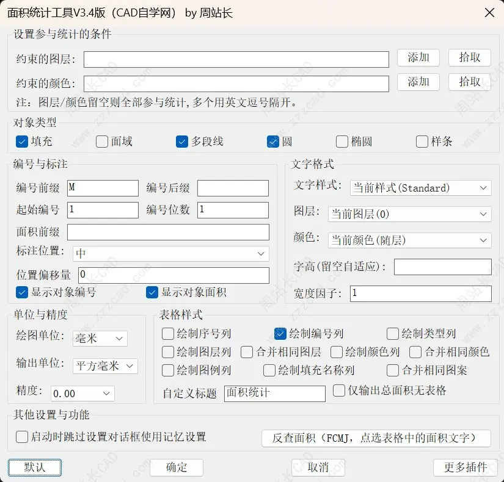Open 更多插件 button
This screenshot has height=482, width=504.
click(x=466, y=467)
